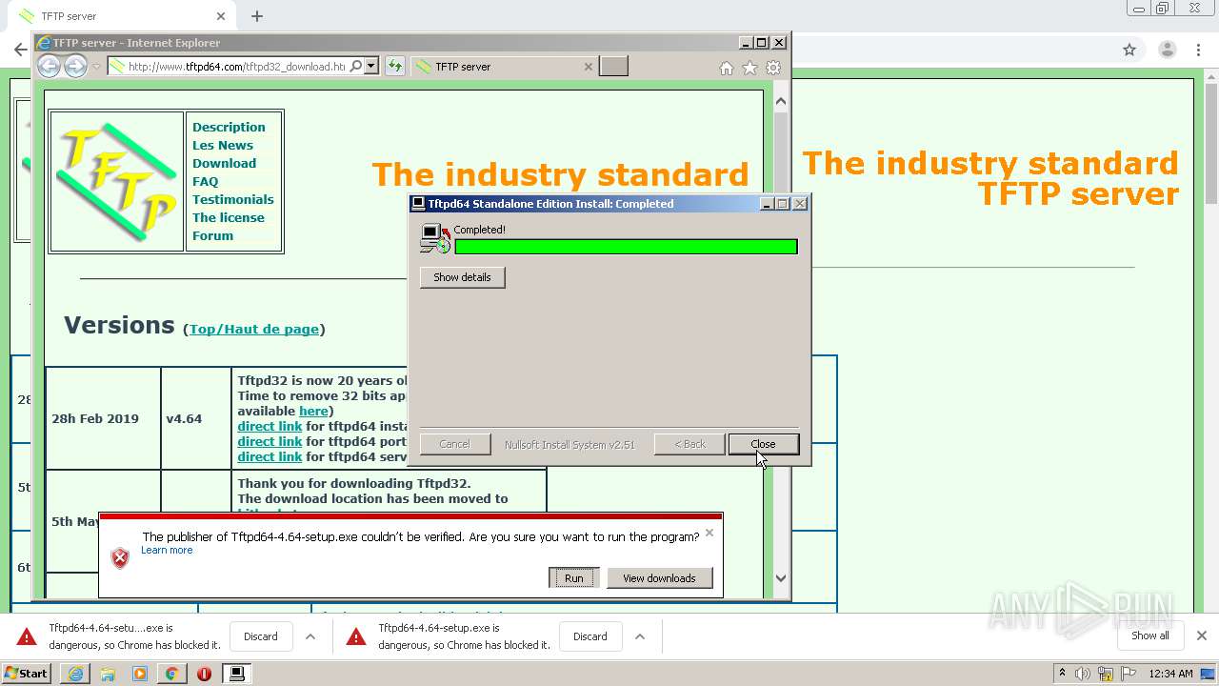Image resolution: width=1219 pixels, height=686 pixels.
Task: Click the direct link for tftpd64 portable
Action: (270, 441)
